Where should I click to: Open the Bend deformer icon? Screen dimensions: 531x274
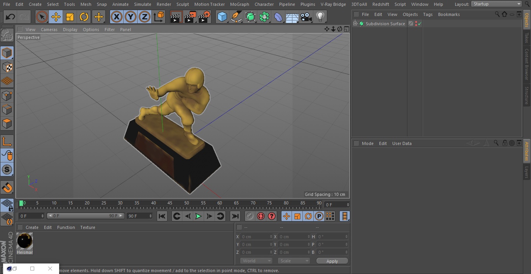coord(278,17)
